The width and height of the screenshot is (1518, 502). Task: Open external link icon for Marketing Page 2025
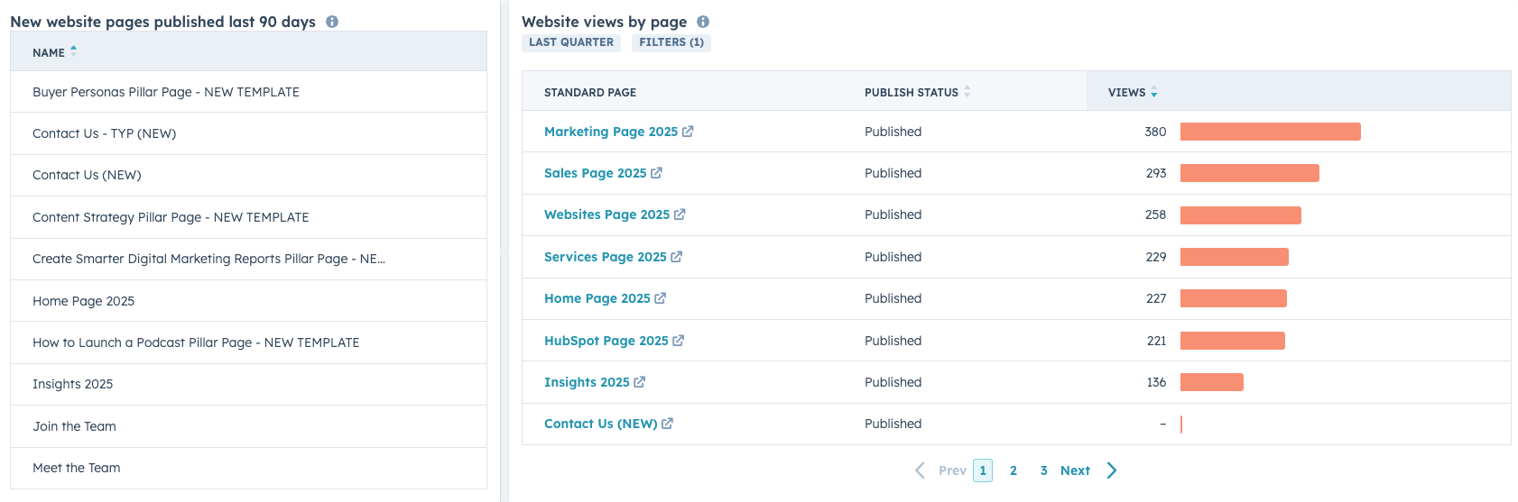pos(688,132)
